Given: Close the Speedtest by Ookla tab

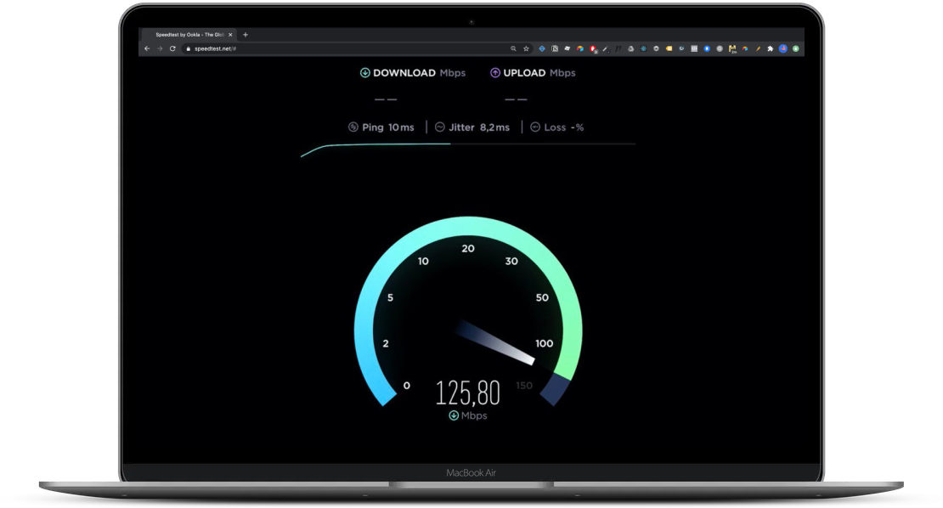Looking at the screenshot, I should pos(230,35).
